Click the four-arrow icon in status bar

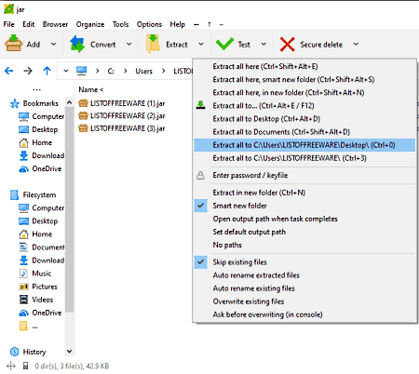coord(11,366)
